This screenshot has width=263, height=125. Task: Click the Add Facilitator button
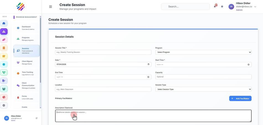pyautogui.click(x=240, y=99)
